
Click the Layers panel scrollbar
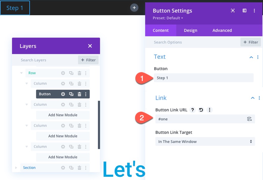click(99, 125)
